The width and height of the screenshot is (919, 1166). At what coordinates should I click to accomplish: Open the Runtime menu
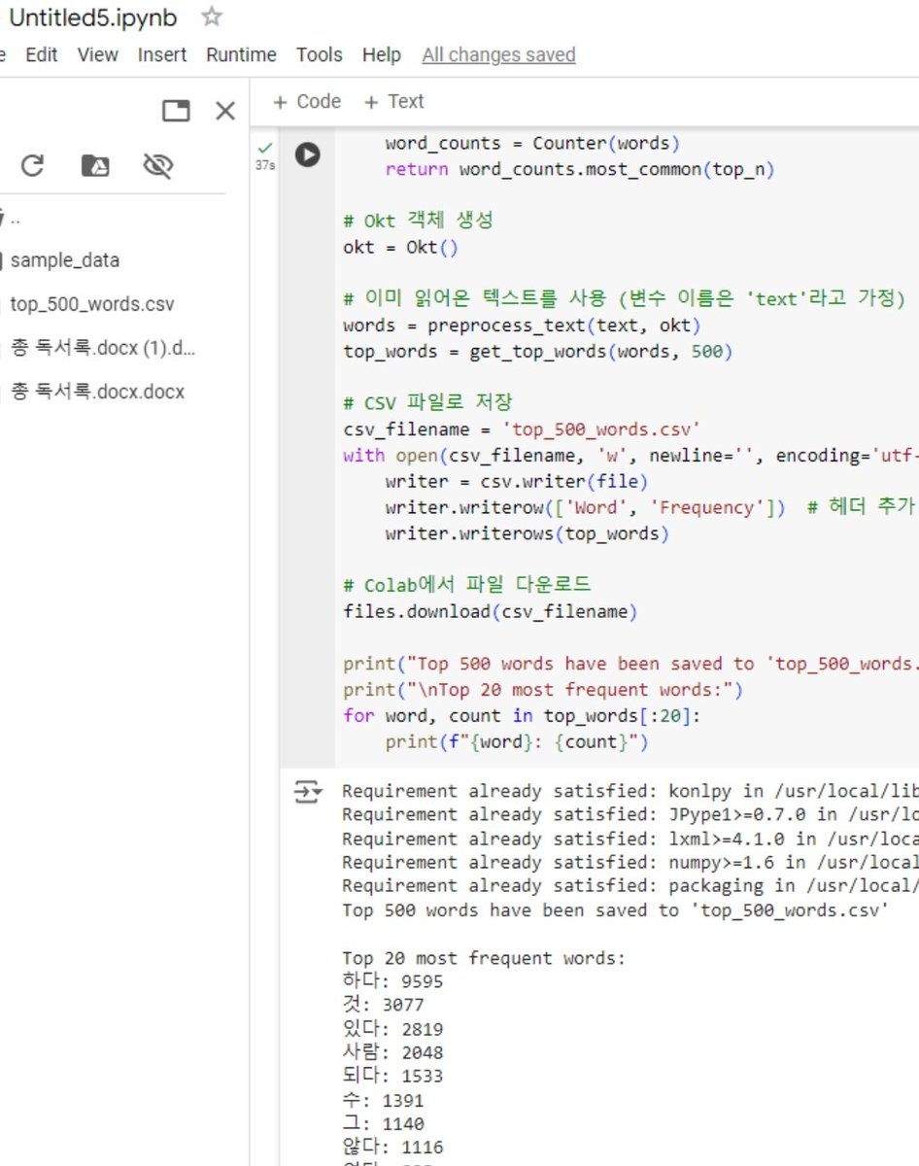240,55
